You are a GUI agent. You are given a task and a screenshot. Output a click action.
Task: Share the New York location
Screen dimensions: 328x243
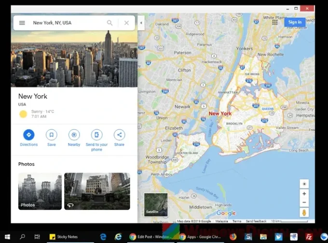119,135
